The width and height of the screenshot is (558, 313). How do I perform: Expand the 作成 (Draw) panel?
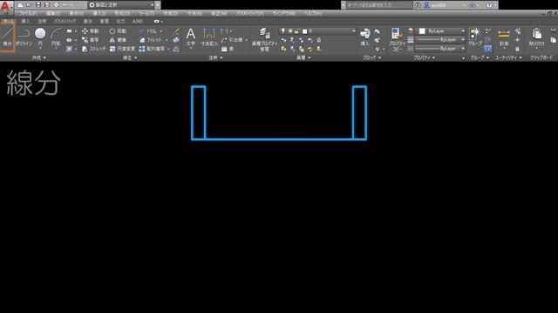[38, 57]
